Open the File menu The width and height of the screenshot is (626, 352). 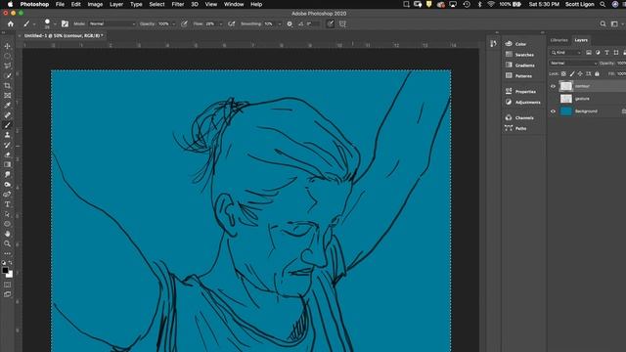point(60,4)
